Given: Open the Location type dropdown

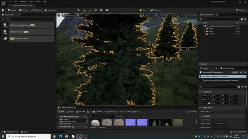Looking at the screenshot, I should (x=205, y=96).
